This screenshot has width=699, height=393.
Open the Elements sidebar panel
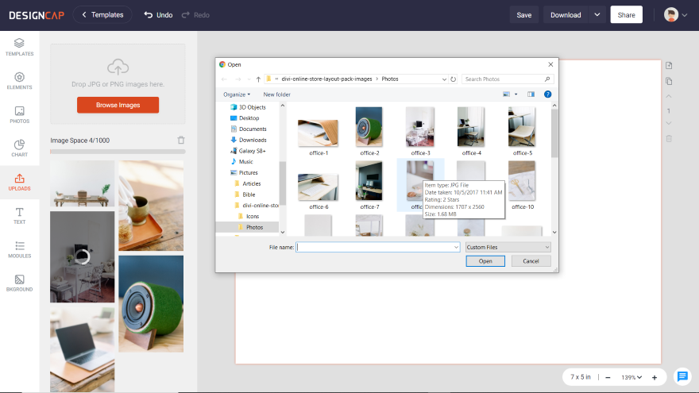click(19, 81)
